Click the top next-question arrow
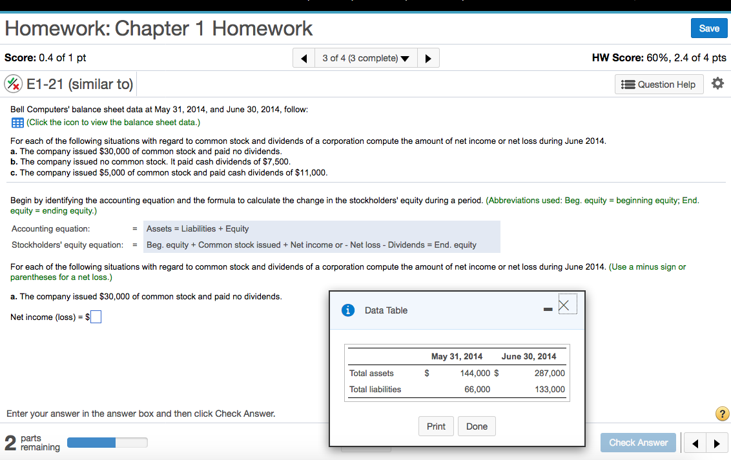Viewport: 731px width, 460px height. click(x=428, y=57)
